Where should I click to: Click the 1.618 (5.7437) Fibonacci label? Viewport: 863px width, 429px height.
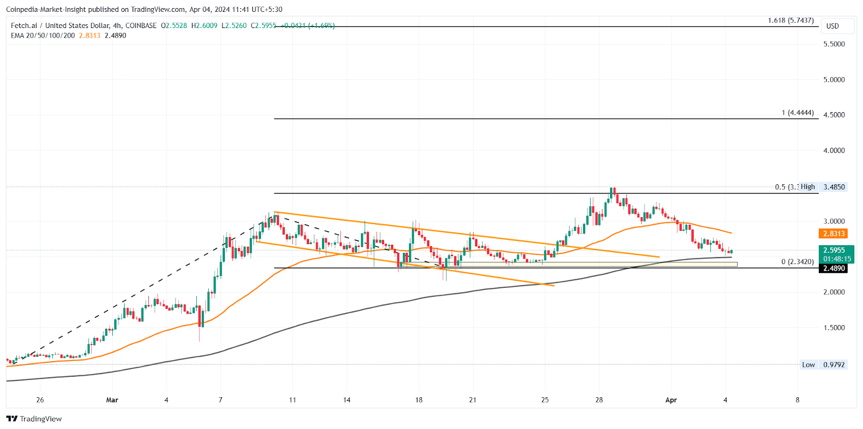coord(791,20)
